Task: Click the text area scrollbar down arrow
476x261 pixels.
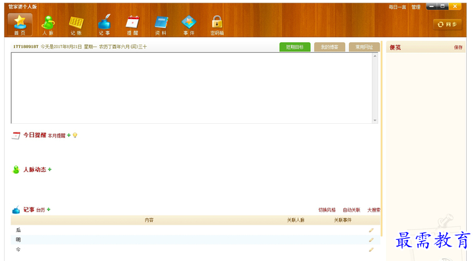Action: 376,120
